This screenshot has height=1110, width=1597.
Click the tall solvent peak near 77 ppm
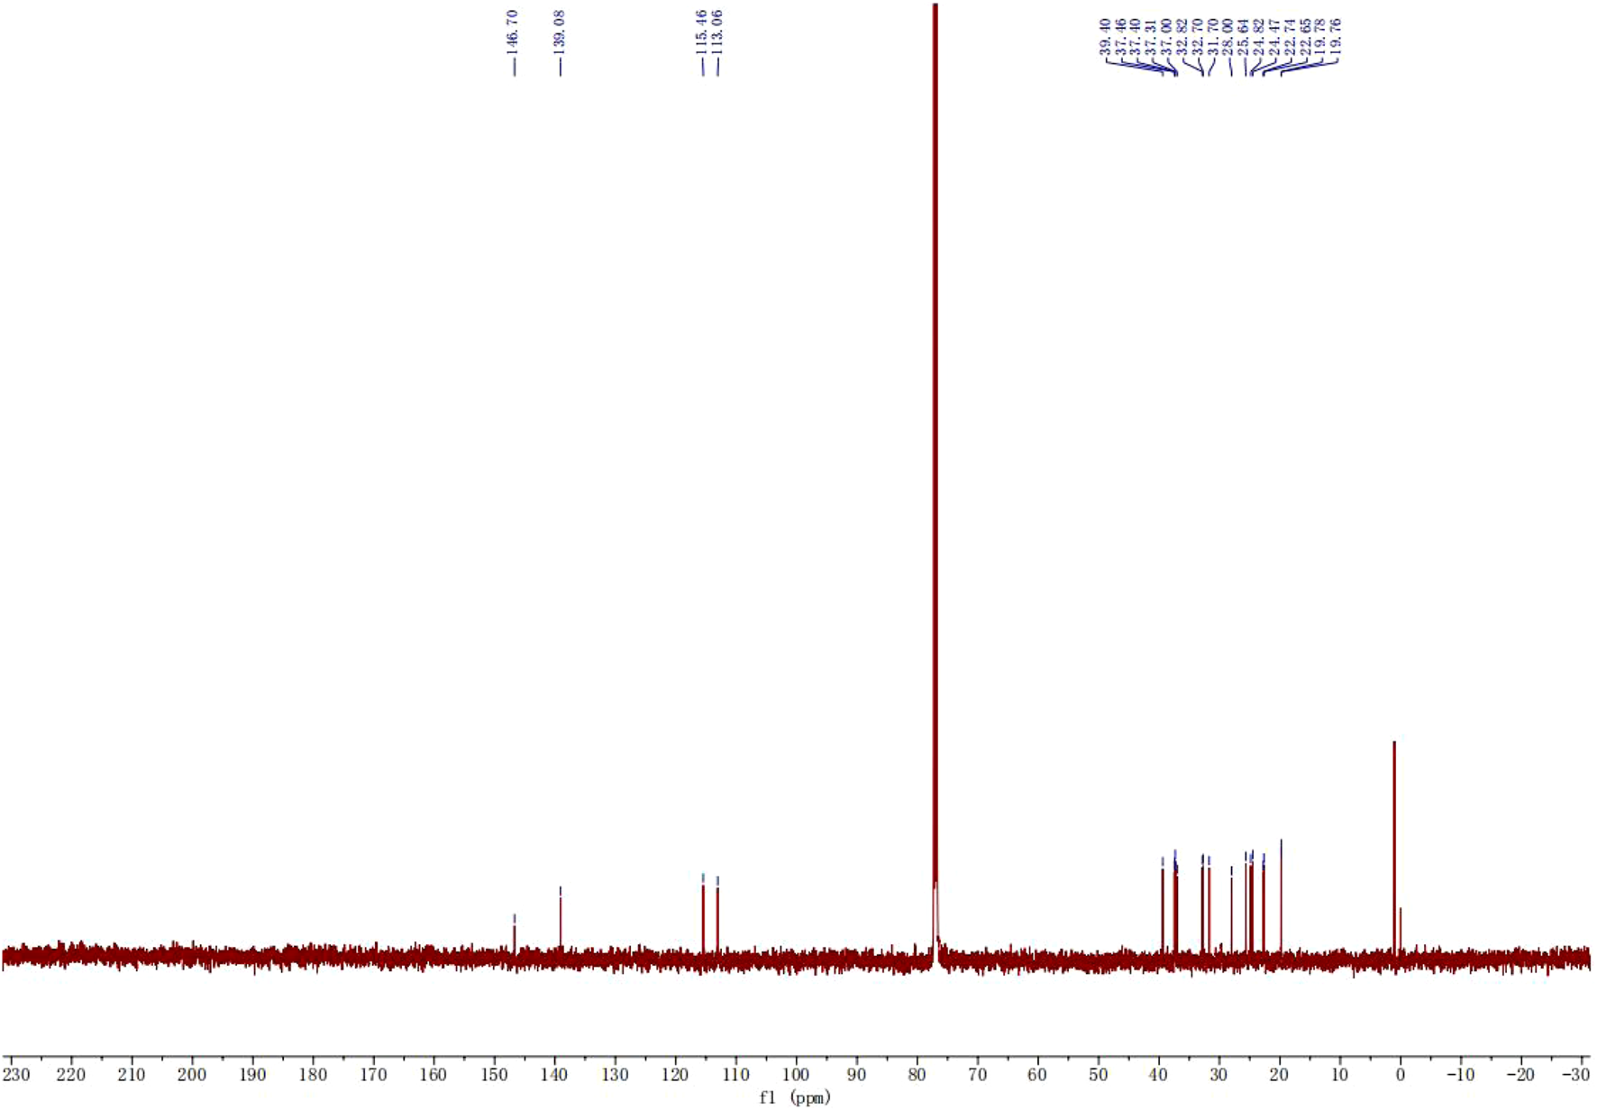click(935, 450)
